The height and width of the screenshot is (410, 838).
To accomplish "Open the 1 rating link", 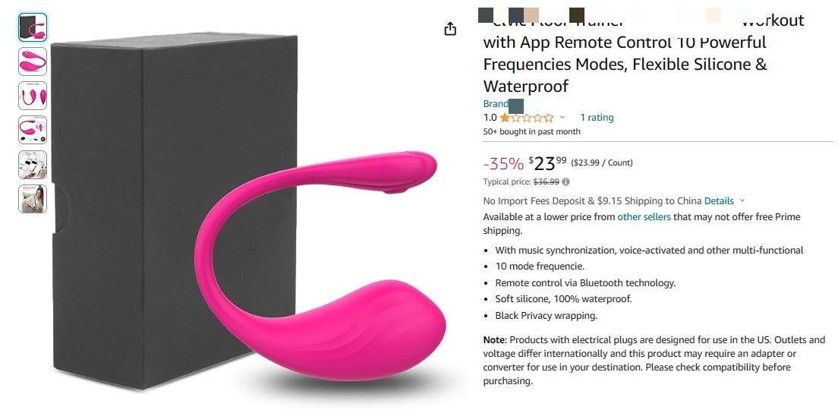I will click(x=597, y=118).
